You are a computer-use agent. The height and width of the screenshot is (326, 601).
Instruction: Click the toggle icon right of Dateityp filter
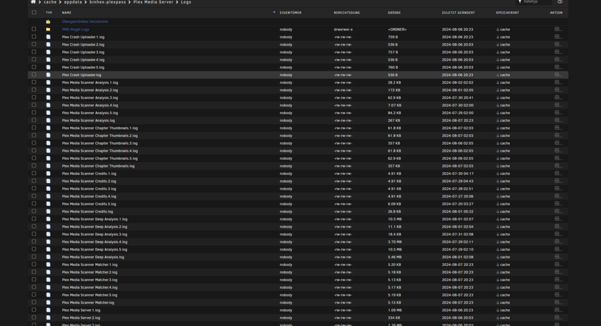pyautogui.click(x=560, y=2)
